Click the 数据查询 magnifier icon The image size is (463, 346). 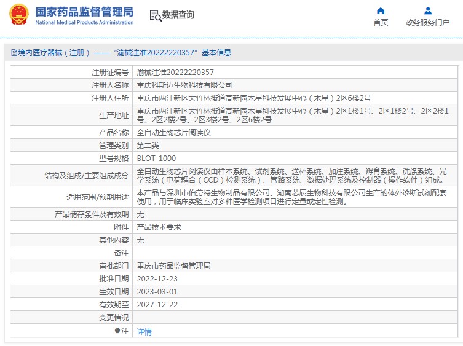(155, 15)
